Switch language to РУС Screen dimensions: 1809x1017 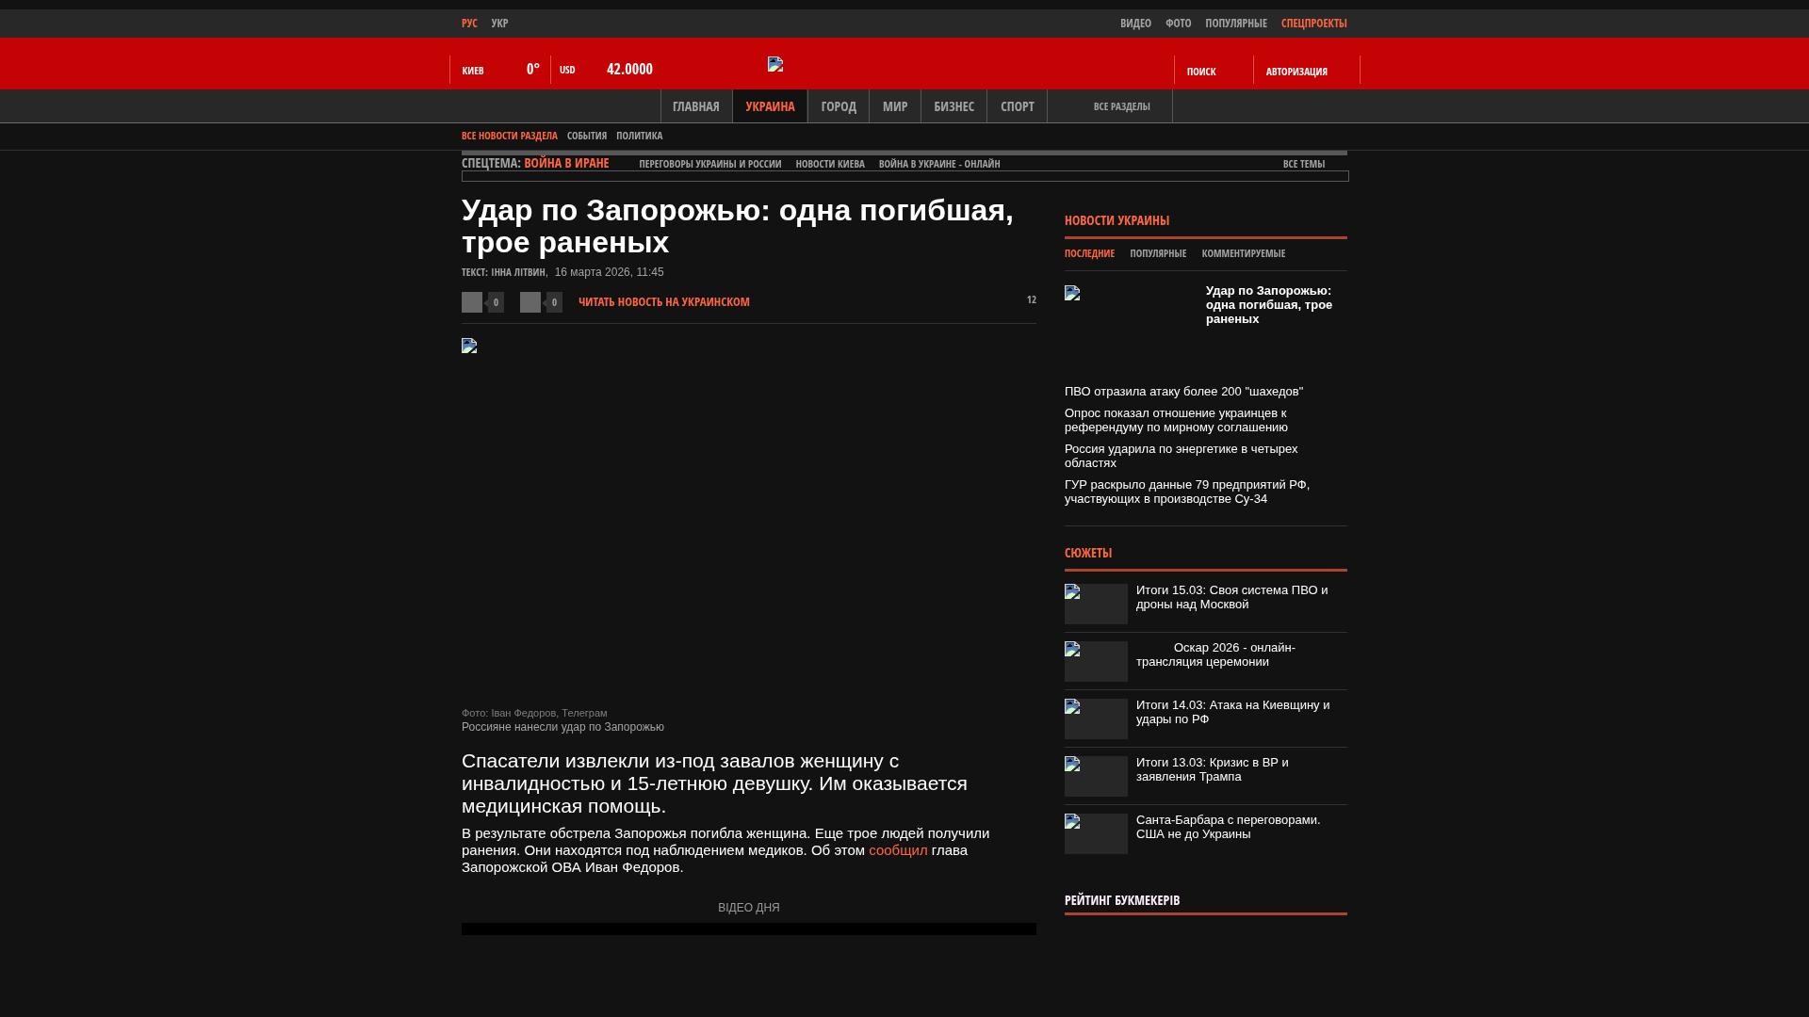point(469,24)
